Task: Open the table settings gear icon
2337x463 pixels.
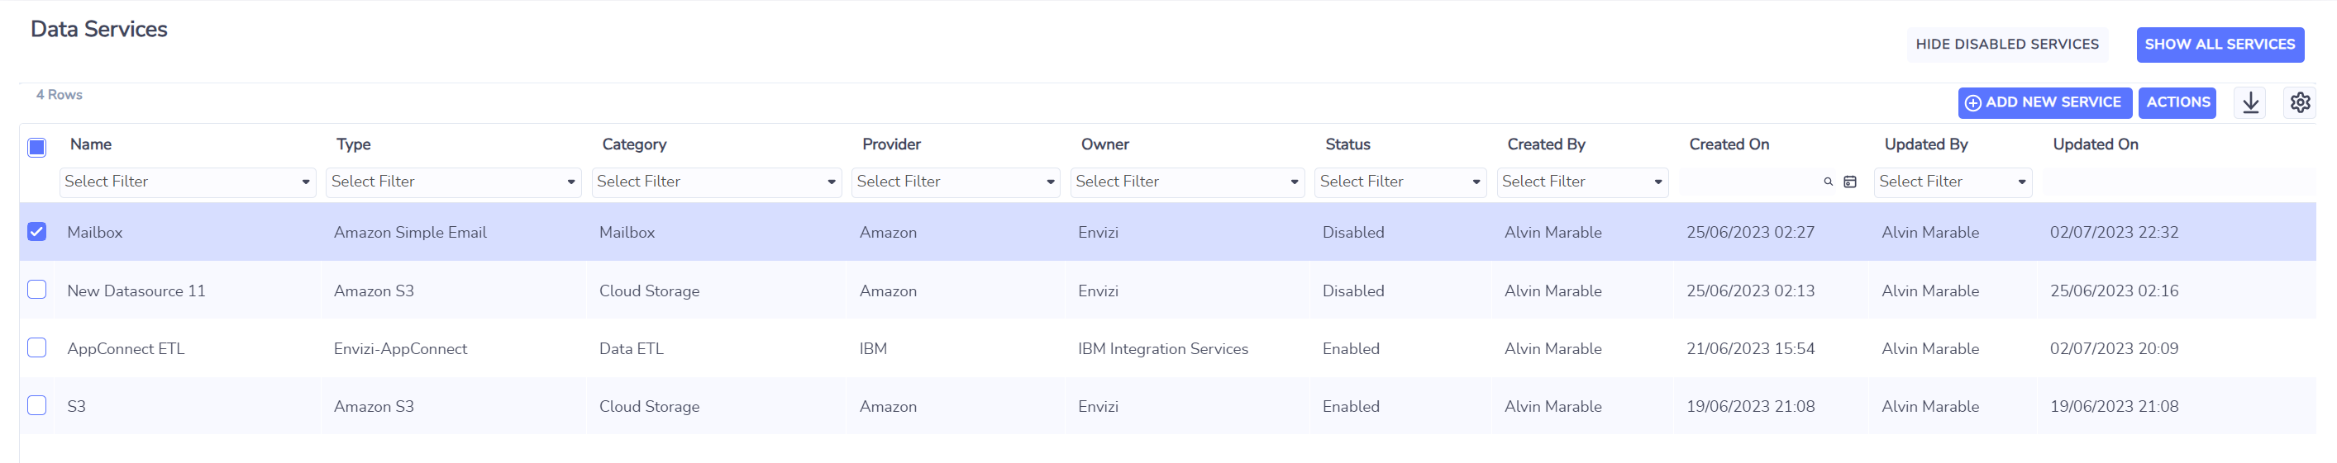Action: (x=2299, y=102)
